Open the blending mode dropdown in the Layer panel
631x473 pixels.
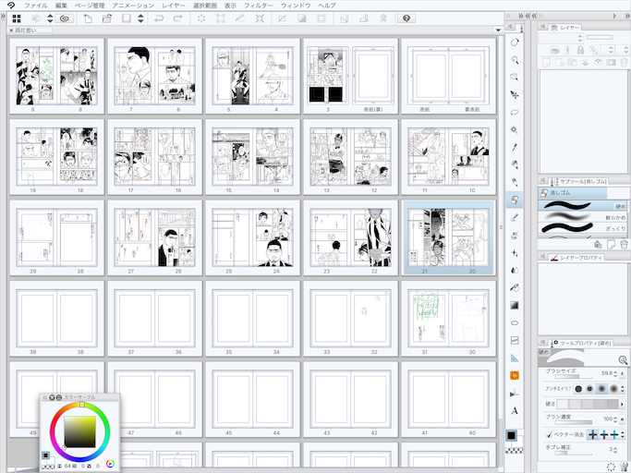tap(561, 38)
